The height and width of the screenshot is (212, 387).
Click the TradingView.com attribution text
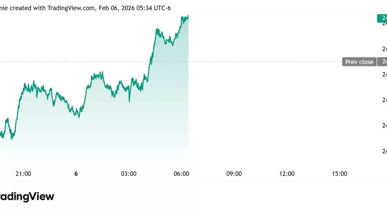pos(70,8)
